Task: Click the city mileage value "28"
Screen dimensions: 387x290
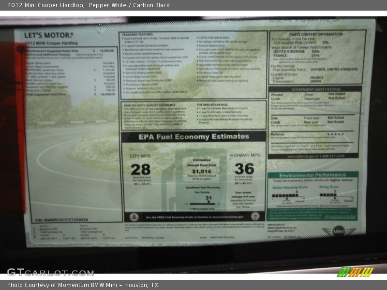Action: pyautogui.click(x=140, y=170)
